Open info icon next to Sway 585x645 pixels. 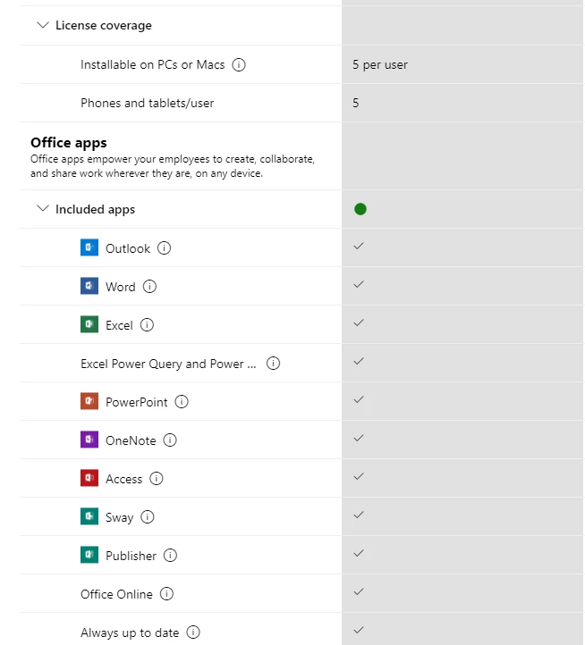(x=148, y=516)
